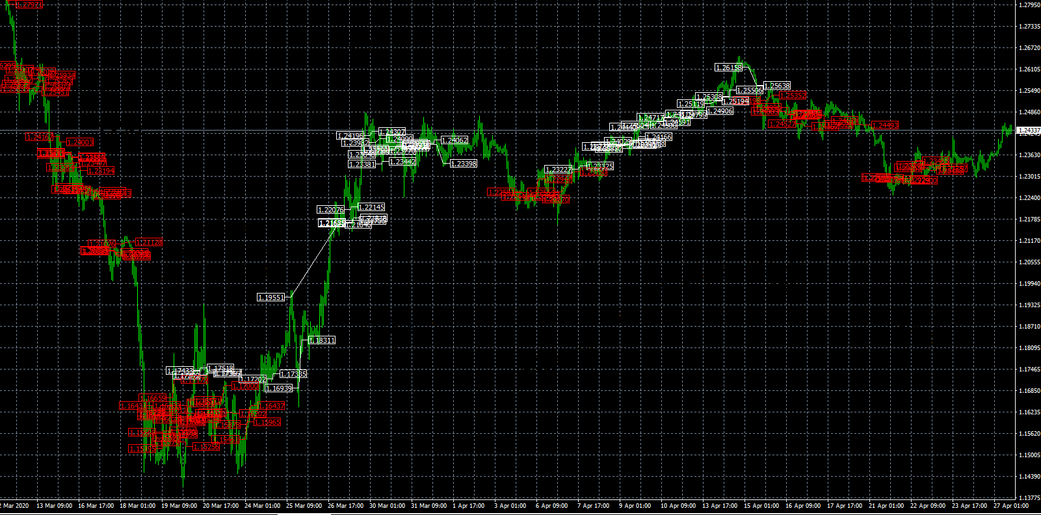Click the white trade label 1.23227
The width and height of the screenshot is (1041, 515).
point(559,170)
